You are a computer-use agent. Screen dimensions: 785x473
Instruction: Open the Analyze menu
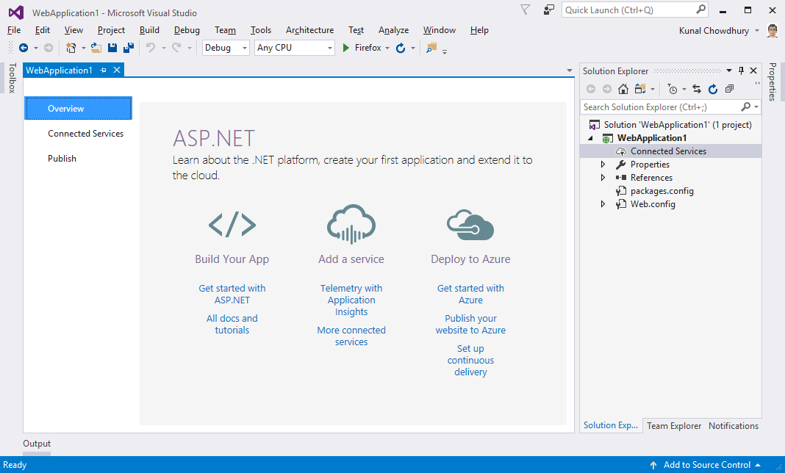tap(393, 30)
